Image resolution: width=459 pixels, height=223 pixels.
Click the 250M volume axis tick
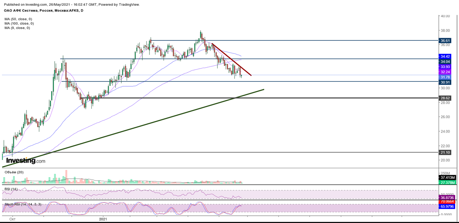pos(445,173)
